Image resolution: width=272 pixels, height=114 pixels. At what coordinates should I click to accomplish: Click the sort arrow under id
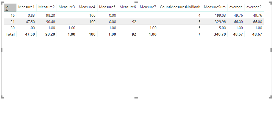7,10
